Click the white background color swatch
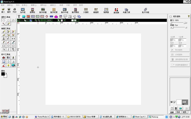This screenshot has width=191, height=119. pos(6,76)
